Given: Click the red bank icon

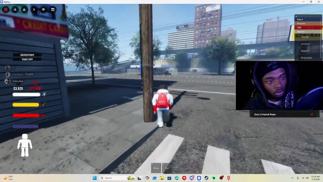Looking at the screenshot, I should (35, 83).
